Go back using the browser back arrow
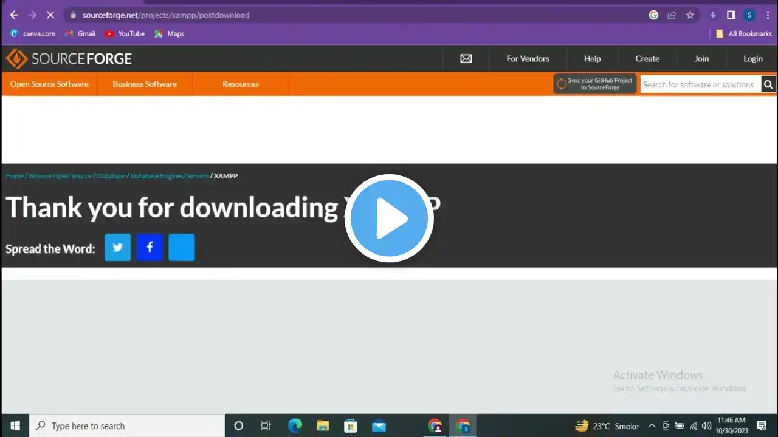The height and width of the screenshot is (437, 778). pyautogui.click(x=14, y=15)
